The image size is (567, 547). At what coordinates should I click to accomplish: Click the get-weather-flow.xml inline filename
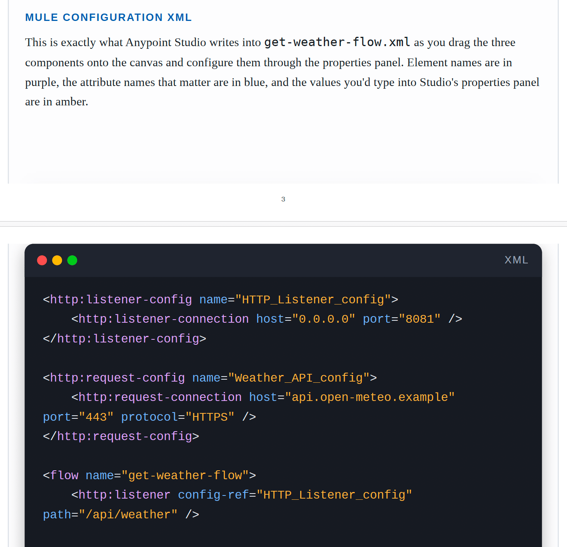point(337,42)
